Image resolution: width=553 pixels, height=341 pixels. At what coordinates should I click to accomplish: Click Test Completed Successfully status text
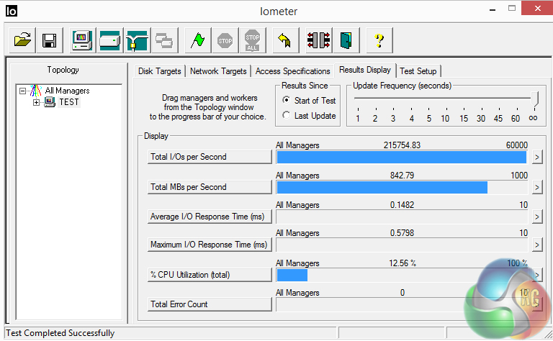pyautogui.click(x=60, y=333)
